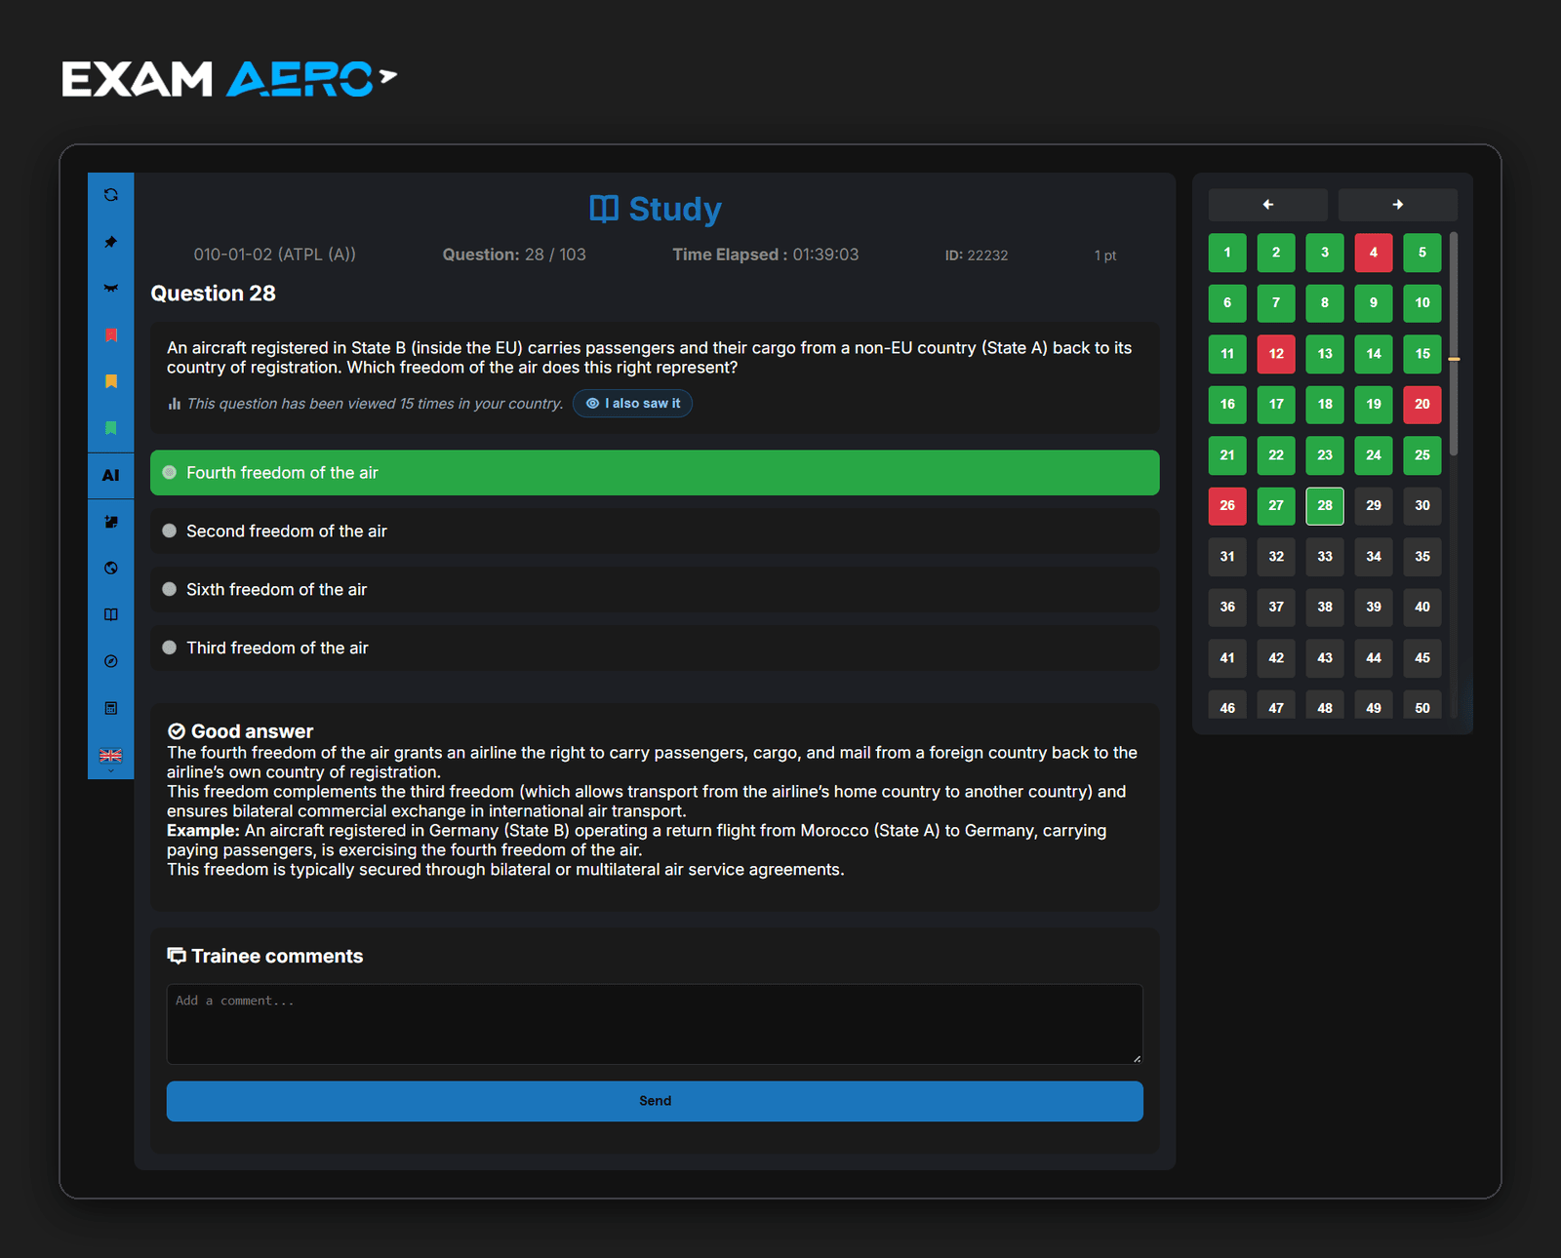1561x1258 pixels.
Task: Click the add note icon
Action: tap(111, 522)
